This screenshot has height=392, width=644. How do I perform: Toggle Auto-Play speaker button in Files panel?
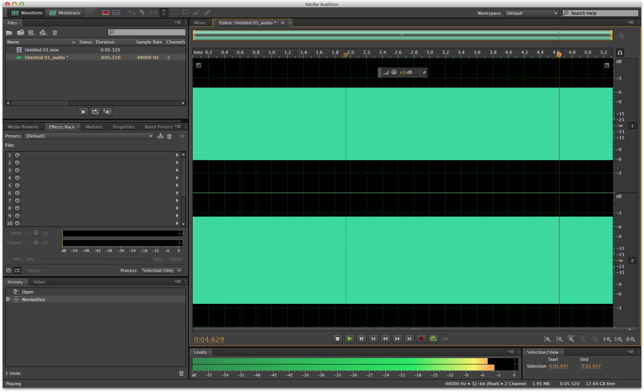107,112
